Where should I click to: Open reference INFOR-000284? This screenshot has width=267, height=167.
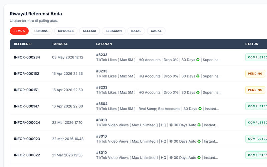point(27,57)
